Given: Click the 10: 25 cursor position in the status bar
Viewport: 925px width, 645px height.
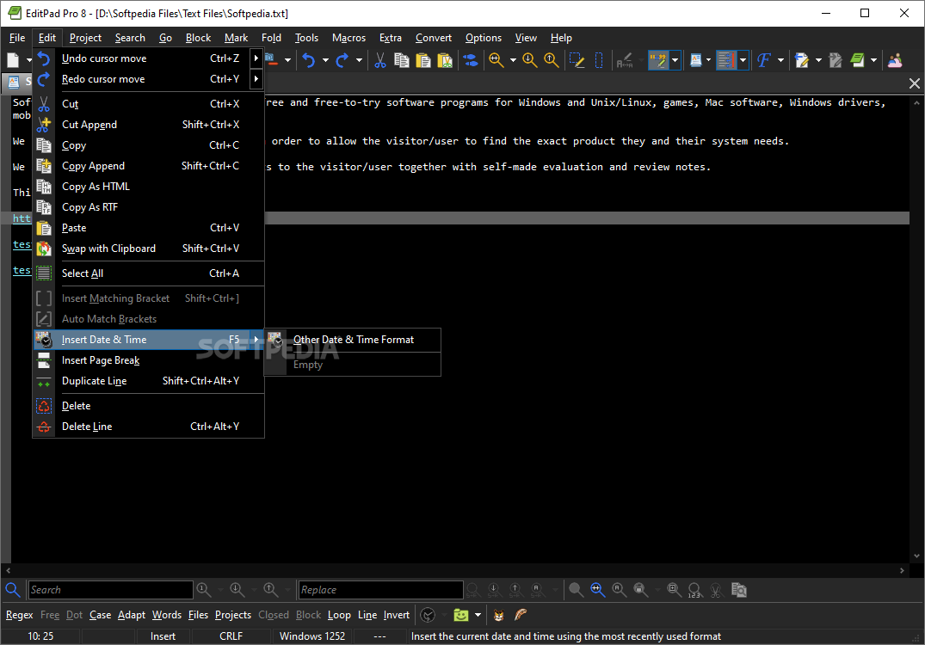Looking at the screenshot, I should coord(40,636).
